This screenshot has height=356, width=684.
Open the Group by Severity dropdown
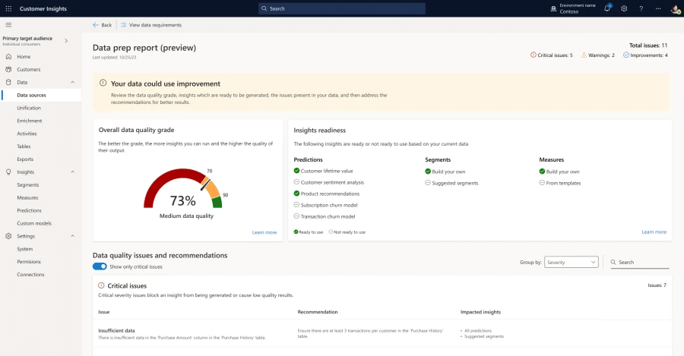571,262
